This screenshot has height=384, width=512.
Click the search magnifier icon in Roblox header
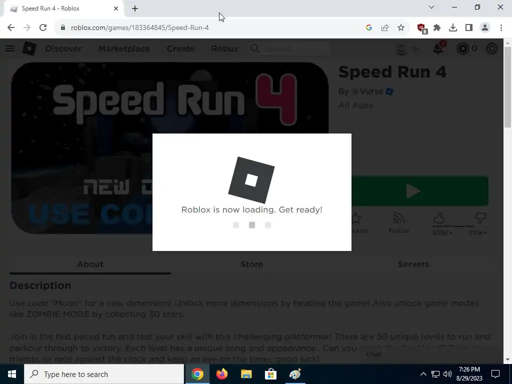click(254, 48)
